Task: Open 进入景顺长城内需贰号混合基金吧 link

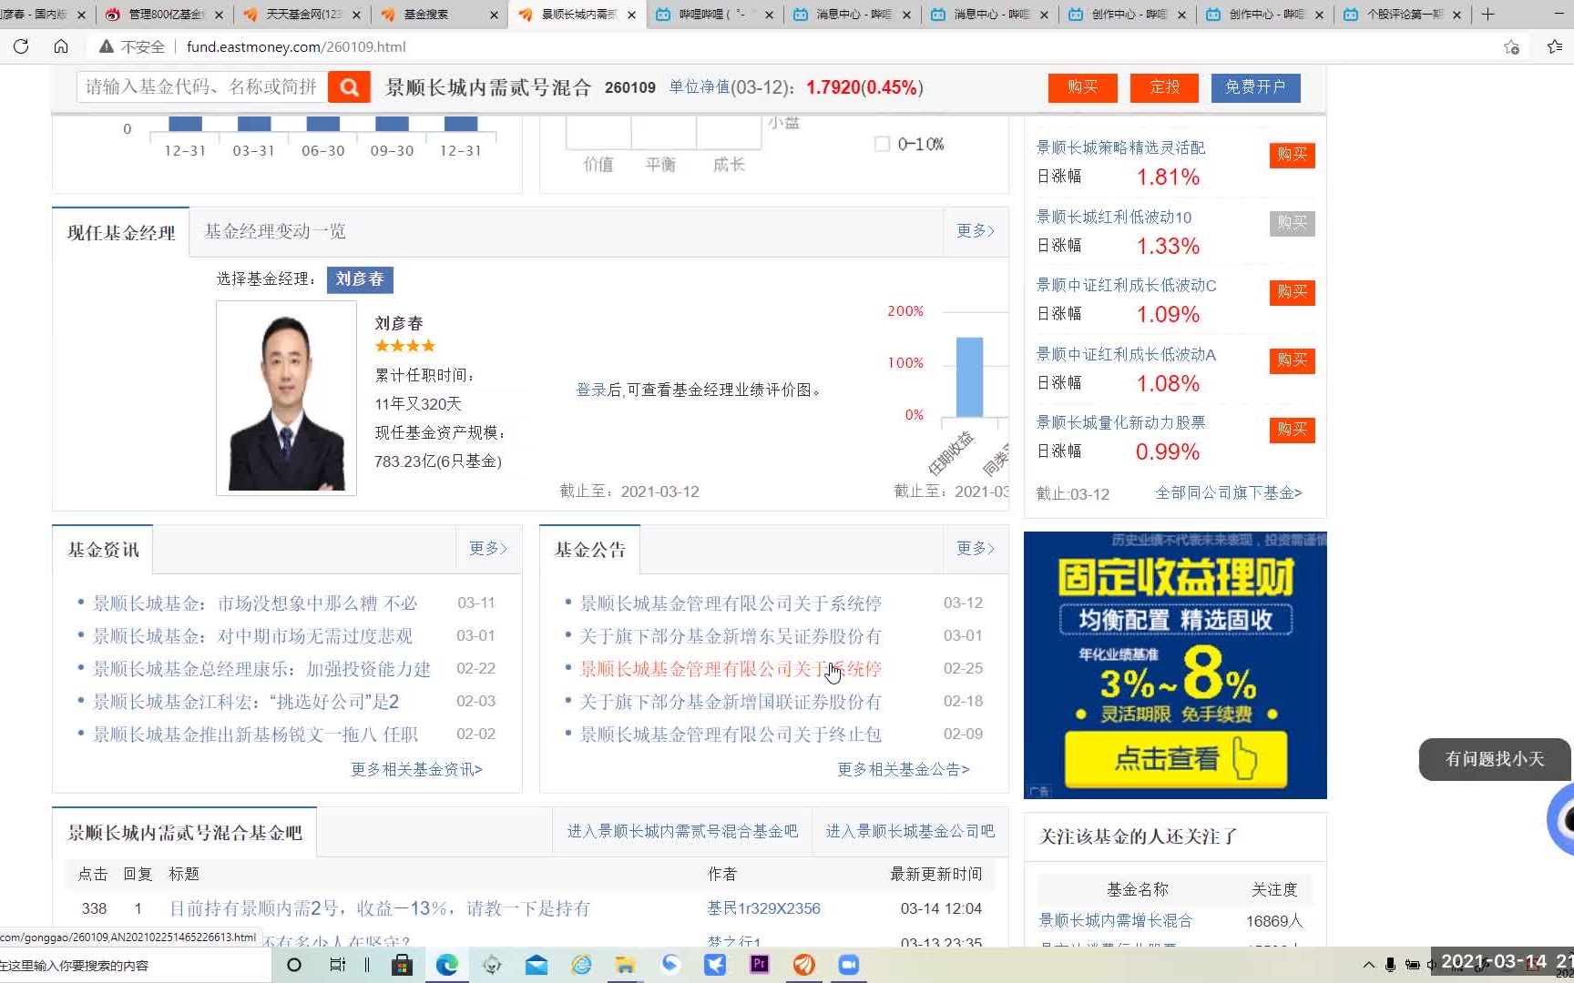Action: point(682,831)
